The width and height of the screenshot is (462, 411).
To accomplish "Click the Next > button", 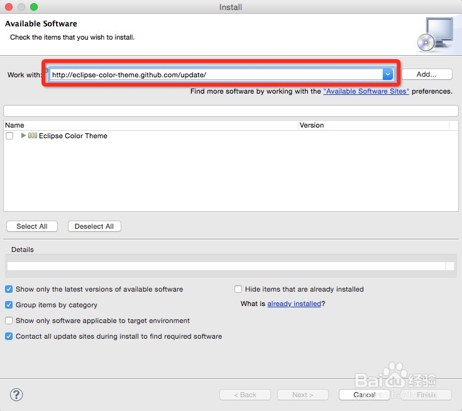I will point(302,395).
